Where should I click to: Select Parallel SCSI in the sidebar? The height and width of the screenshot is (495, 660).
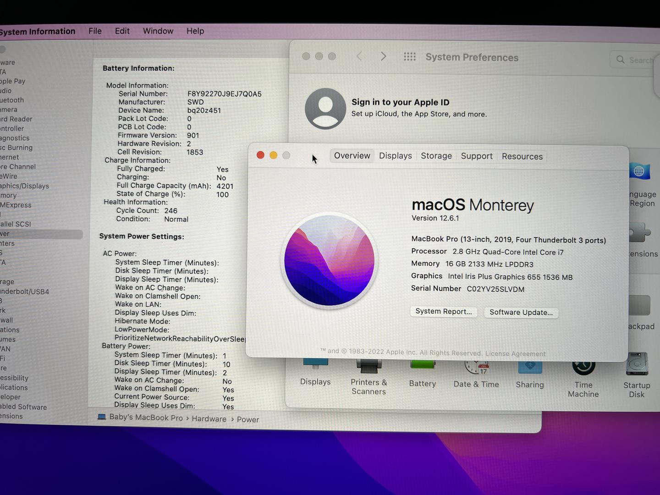[x=16, y=224]
